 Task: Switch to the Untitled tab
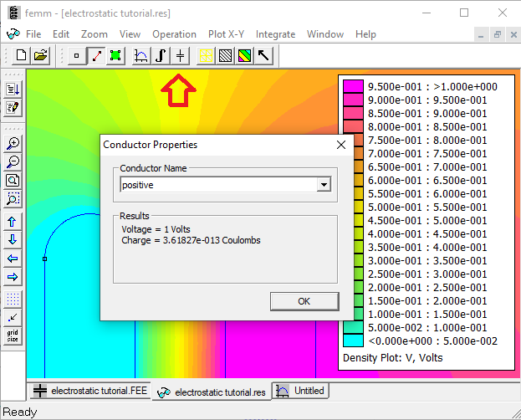pyautogui.click(x=300, y=391)
